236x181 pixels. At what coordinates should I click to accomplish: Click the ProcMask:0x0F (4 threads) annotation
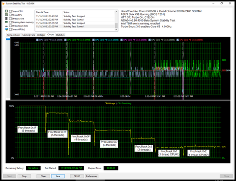(81, 138)
